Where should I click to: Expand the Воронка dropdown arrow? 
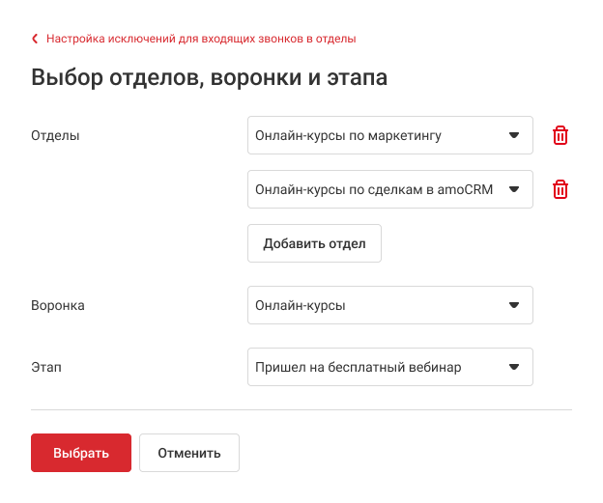pyautogui.click(x=514, y=305)
